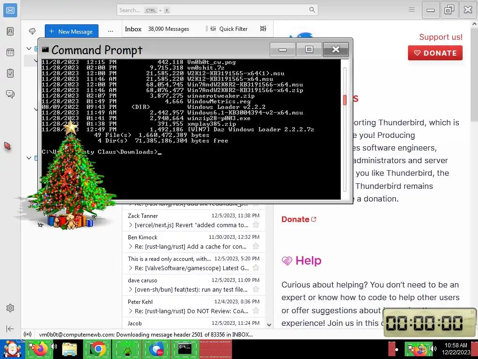Close the 00:00:00 timer widget
Screen dimensions: 478x359
click(472, 312)
